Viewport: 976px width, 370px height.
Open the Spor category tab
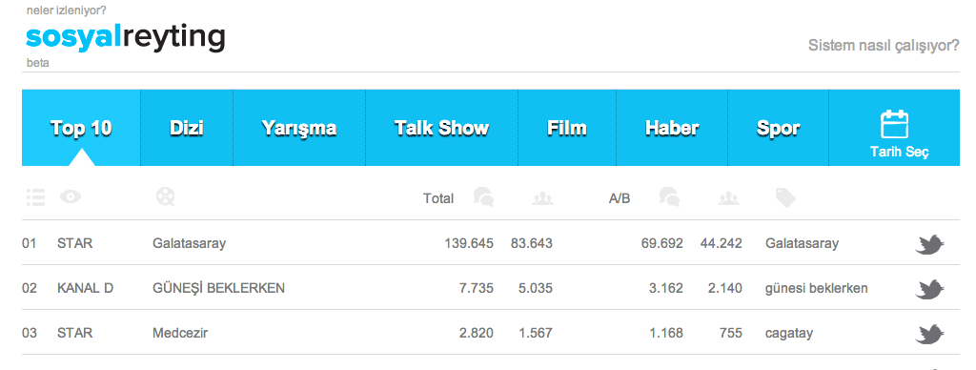tap(778, 128)
